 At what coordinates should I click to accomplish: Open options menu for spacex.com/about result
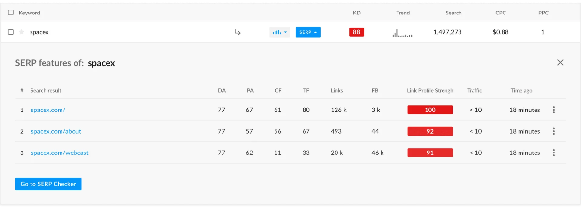click(554, 131)
